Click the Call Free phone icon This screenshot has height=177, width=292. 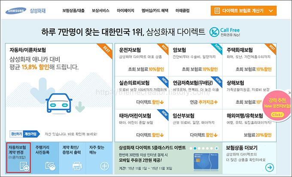[214, 32]
